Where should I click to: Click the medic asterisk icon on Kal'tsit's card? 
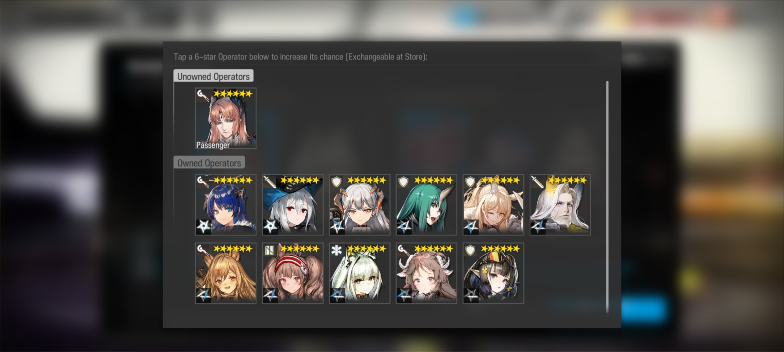[x=337, y=250]
